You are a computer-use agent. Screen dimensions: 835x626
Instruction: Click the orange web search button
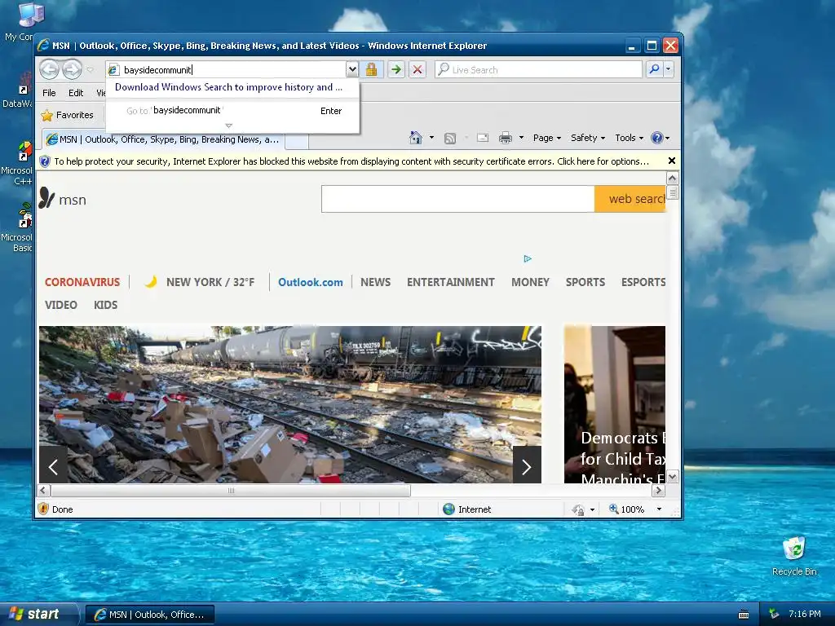(x=630, y=199)
